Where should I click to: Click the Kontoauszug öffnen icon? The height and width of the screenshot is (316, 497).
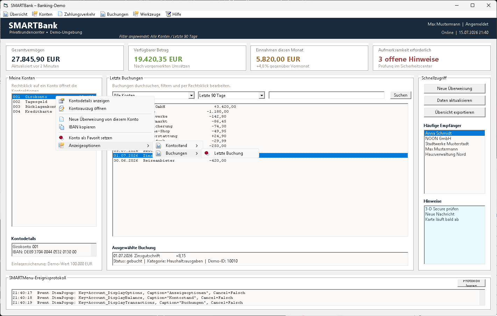point(62,108)
